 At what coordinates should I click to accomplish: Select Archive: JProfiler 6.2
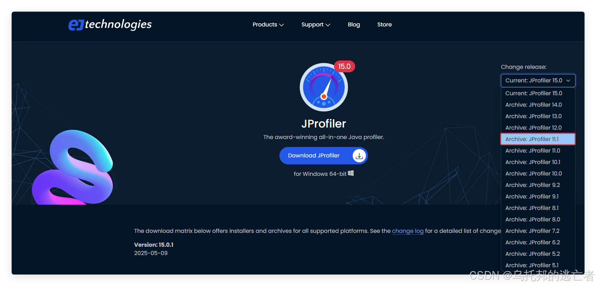538,243
